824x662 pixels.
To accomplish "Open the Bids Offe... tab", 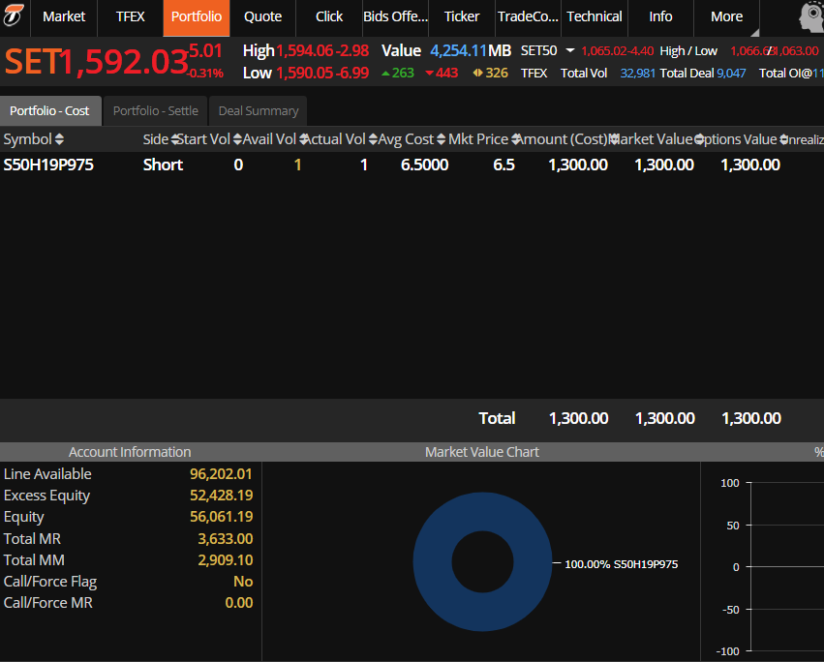I will [396, 16].
